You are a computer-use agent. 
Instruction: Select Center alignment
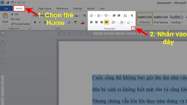click(x=96, y=22)
